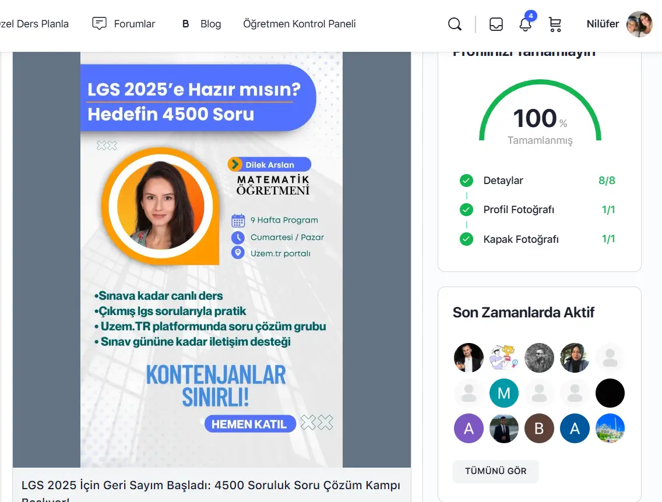Click the TÜMÜNÜ GÖR button
Screen dimensions: 662x502
click(496, 471)
